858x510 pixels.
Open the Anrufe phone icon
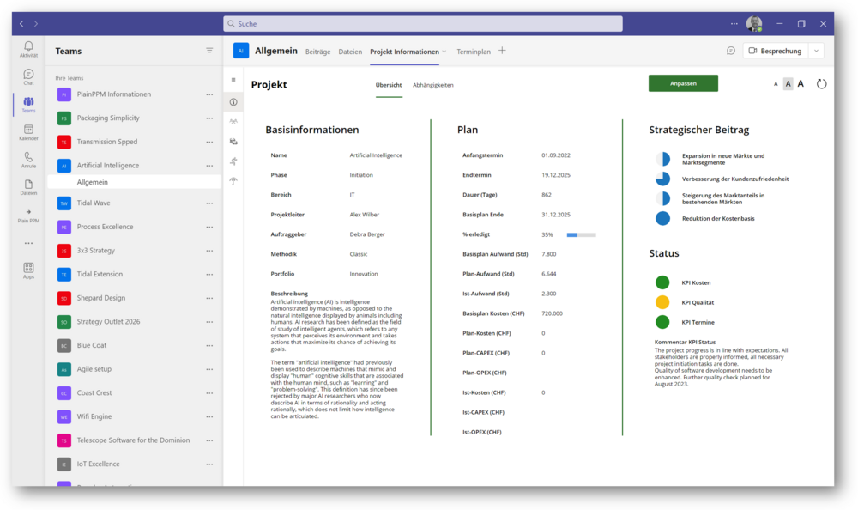[28, 160]
